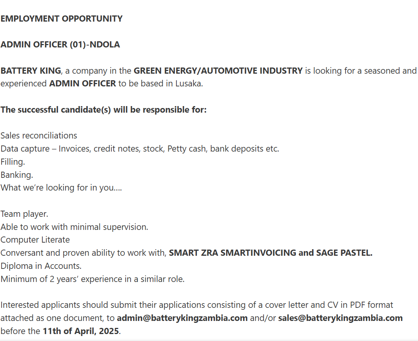This screenshot has width=418, height=341.
Task: Click the ADMIN OFFICER (01)-NDOLA title
Action: point(60,45)
